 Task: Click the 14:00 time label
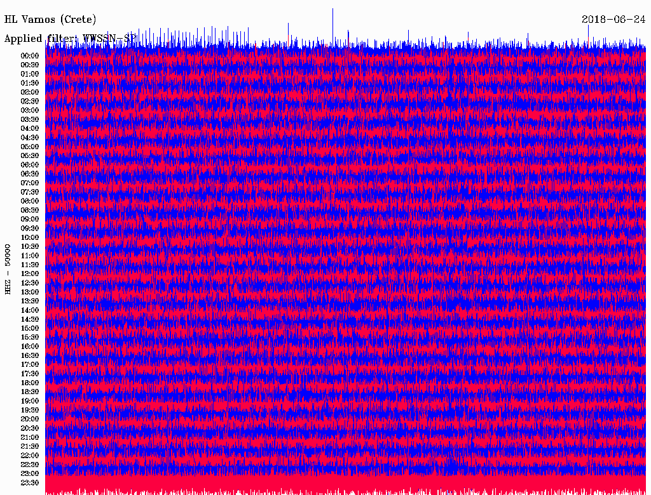click(x=30, y=310)
